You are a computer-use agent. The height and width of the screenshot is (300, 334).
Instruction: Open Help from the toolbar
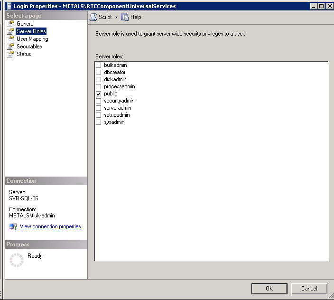tap(131, 17)
